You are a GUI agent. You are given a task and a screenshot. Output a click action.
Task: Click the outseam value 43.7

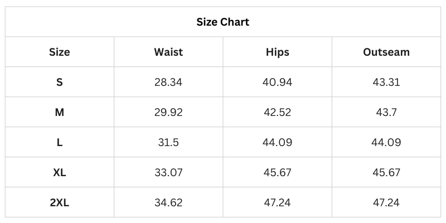(x=386, y=113)
